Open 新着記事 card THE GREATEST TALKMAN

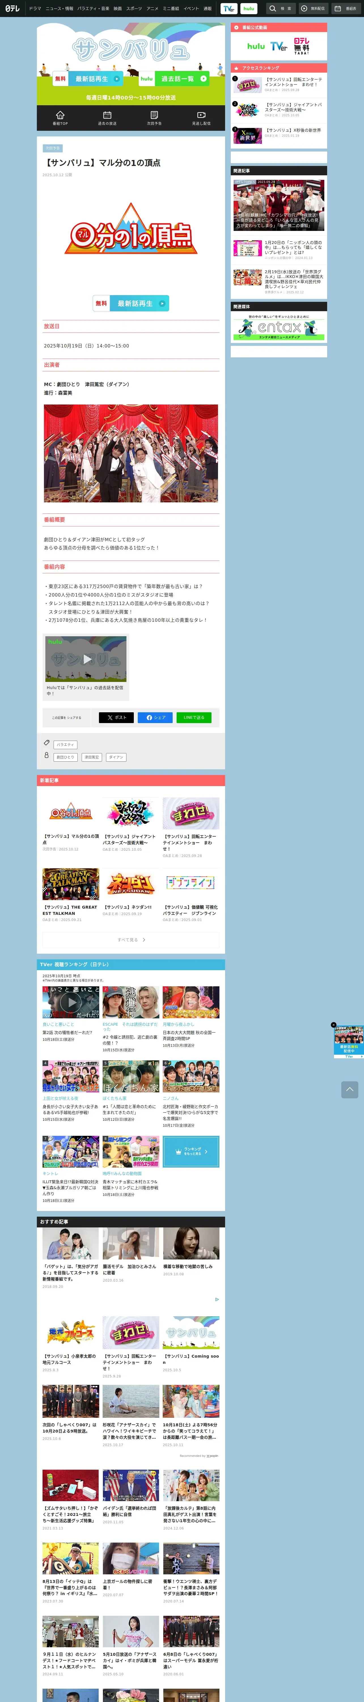(71, 895)
